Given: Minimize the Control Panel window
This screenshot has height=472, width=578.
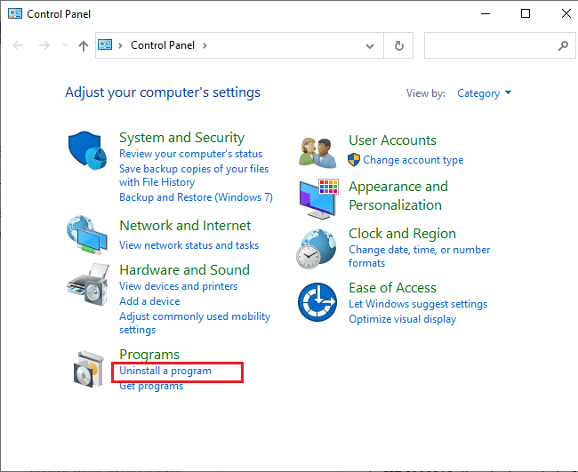Looking at the screenshot, I should point(486,14).
